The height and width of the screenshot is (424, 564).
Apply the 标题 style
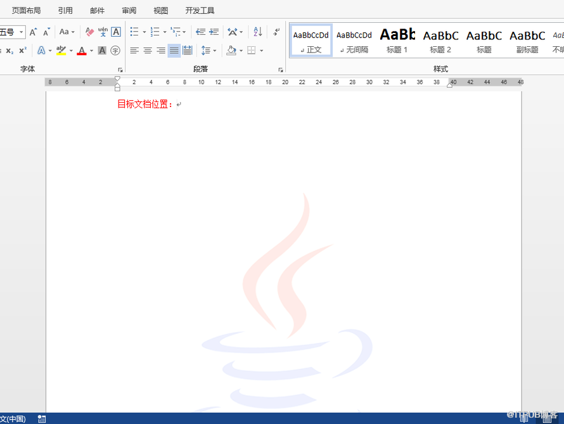[484, 41]
